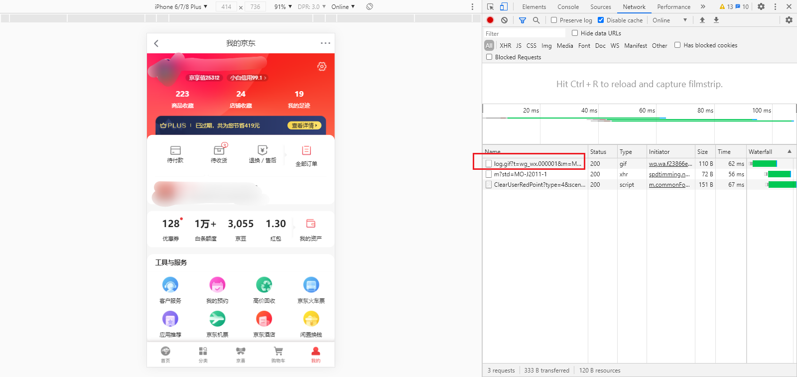This screenshot has height=377, width=797.
Task: Open JD account settings gear icon
Action: [x=322, y=66]
